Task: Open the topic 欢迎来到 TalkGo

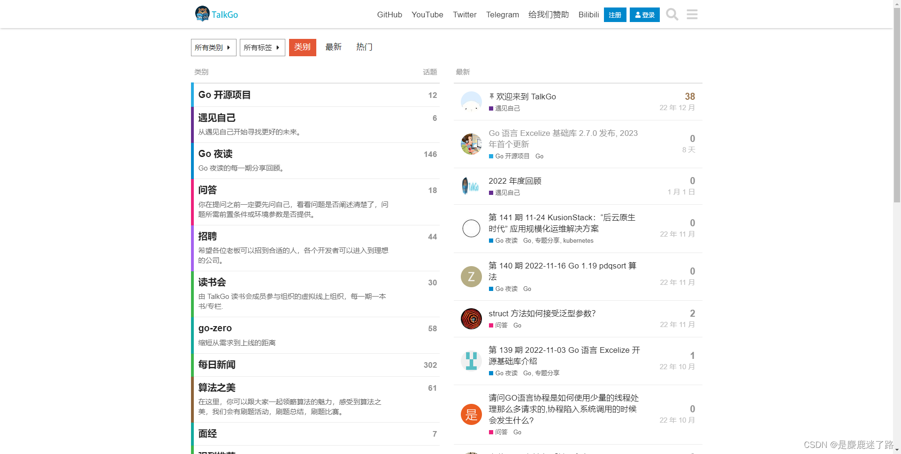Action: (x=526, y=97)
